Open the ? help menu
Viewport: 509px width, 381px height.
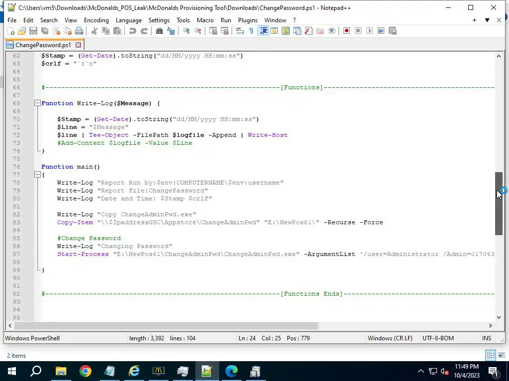294,20
